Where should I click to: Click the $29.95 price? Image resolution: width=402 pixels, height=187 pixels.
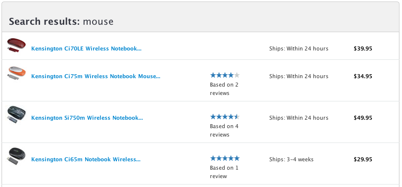(x=363, y=159)
